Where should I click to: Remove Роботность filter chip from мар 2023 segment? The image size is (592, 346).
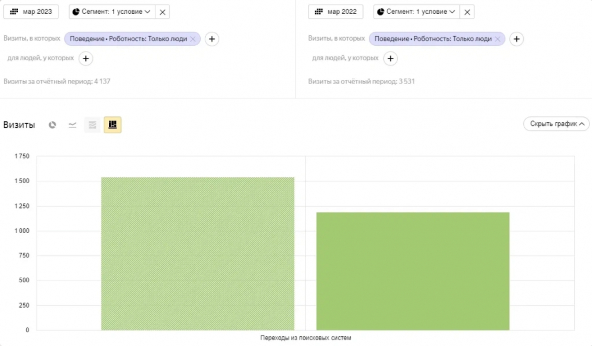193,39
